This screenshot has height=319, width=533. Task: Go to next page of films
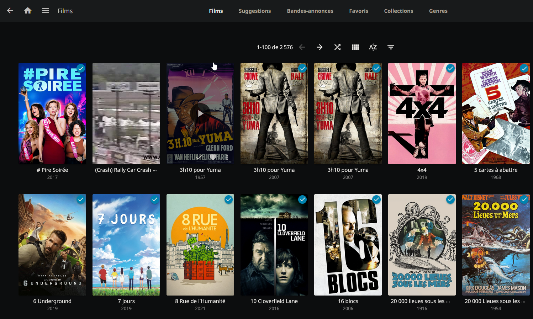click(320, 47)
